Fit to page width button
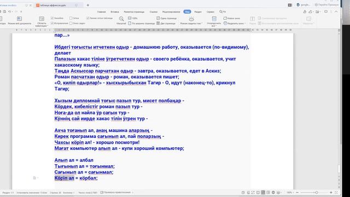The image size is (350, 197). 141,23
